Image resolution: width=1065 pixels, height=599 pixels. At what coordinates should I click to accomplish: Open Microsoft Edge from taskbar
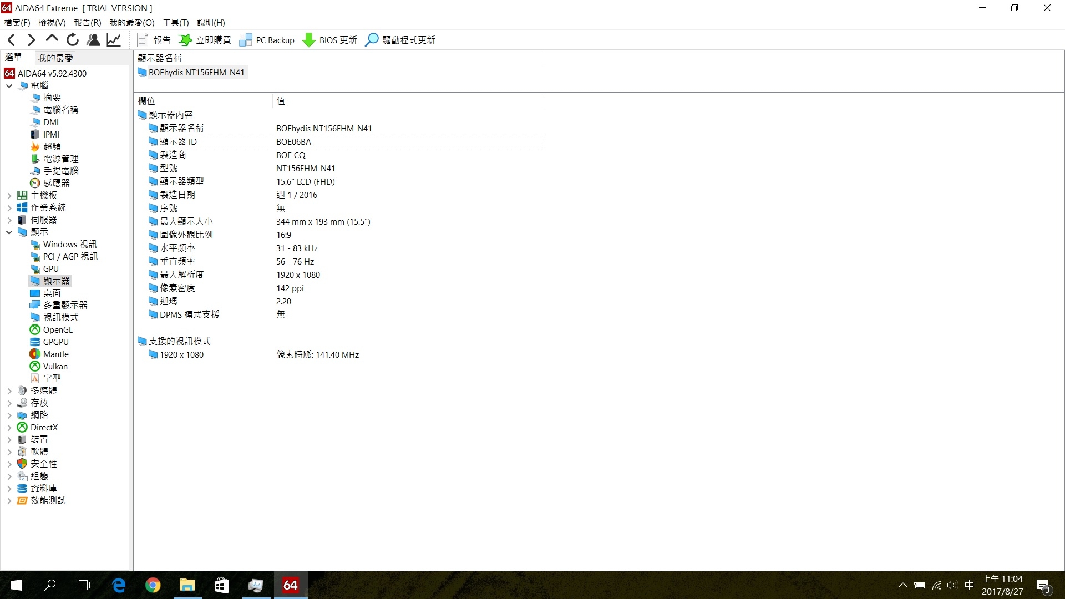click(119, 585)
